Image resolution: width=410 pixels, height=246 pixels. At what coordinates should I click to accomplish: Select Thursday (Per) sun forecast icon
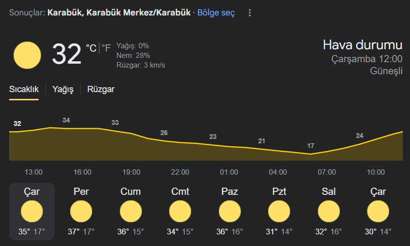point(81,211)
